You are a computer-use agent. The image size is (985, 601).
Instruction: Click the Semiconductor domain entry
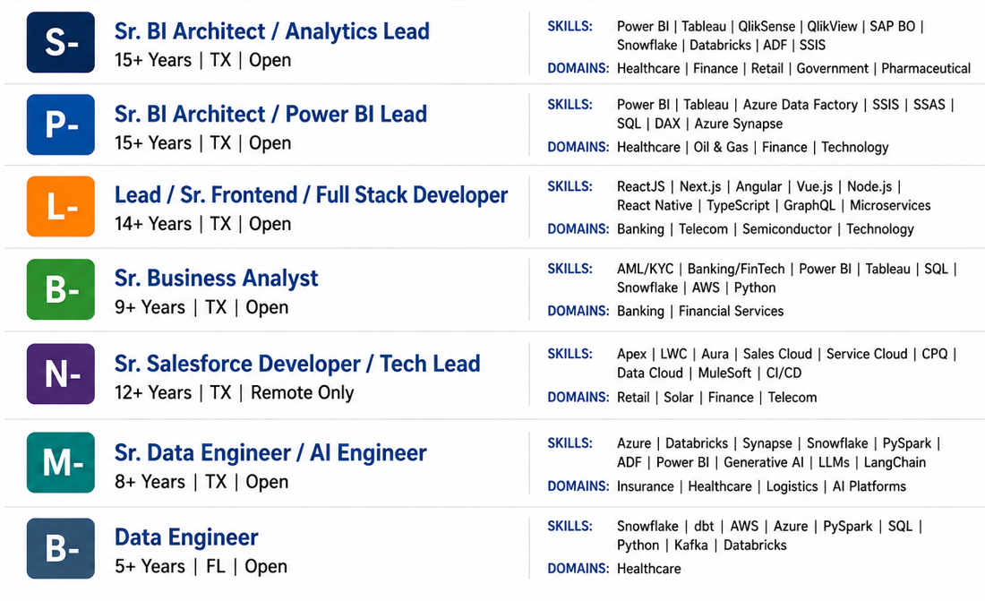tap(786, 229)
